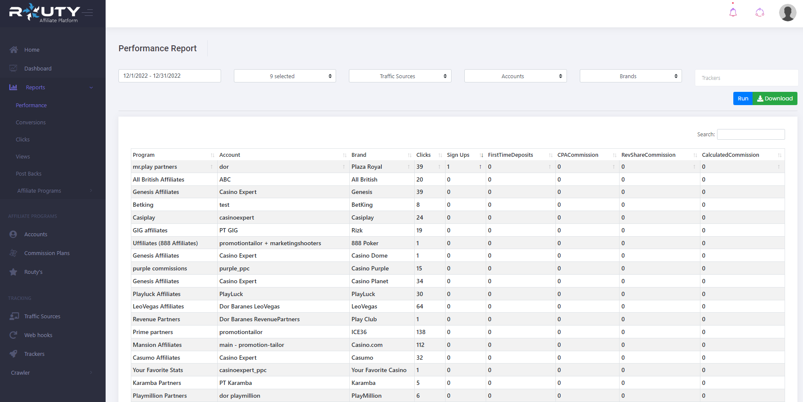
Task: Sort by the FirstTimeDeposits column arrows
Action: pyautogui.click(x=551, y=155)
